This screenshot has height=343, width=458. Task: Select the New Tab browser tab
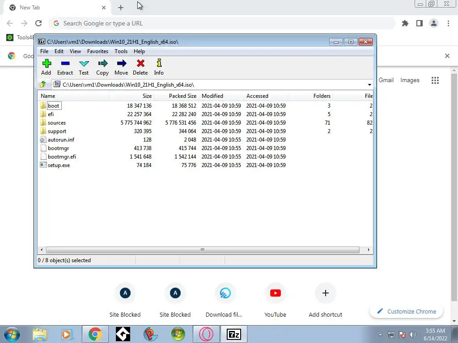point(57,8)
